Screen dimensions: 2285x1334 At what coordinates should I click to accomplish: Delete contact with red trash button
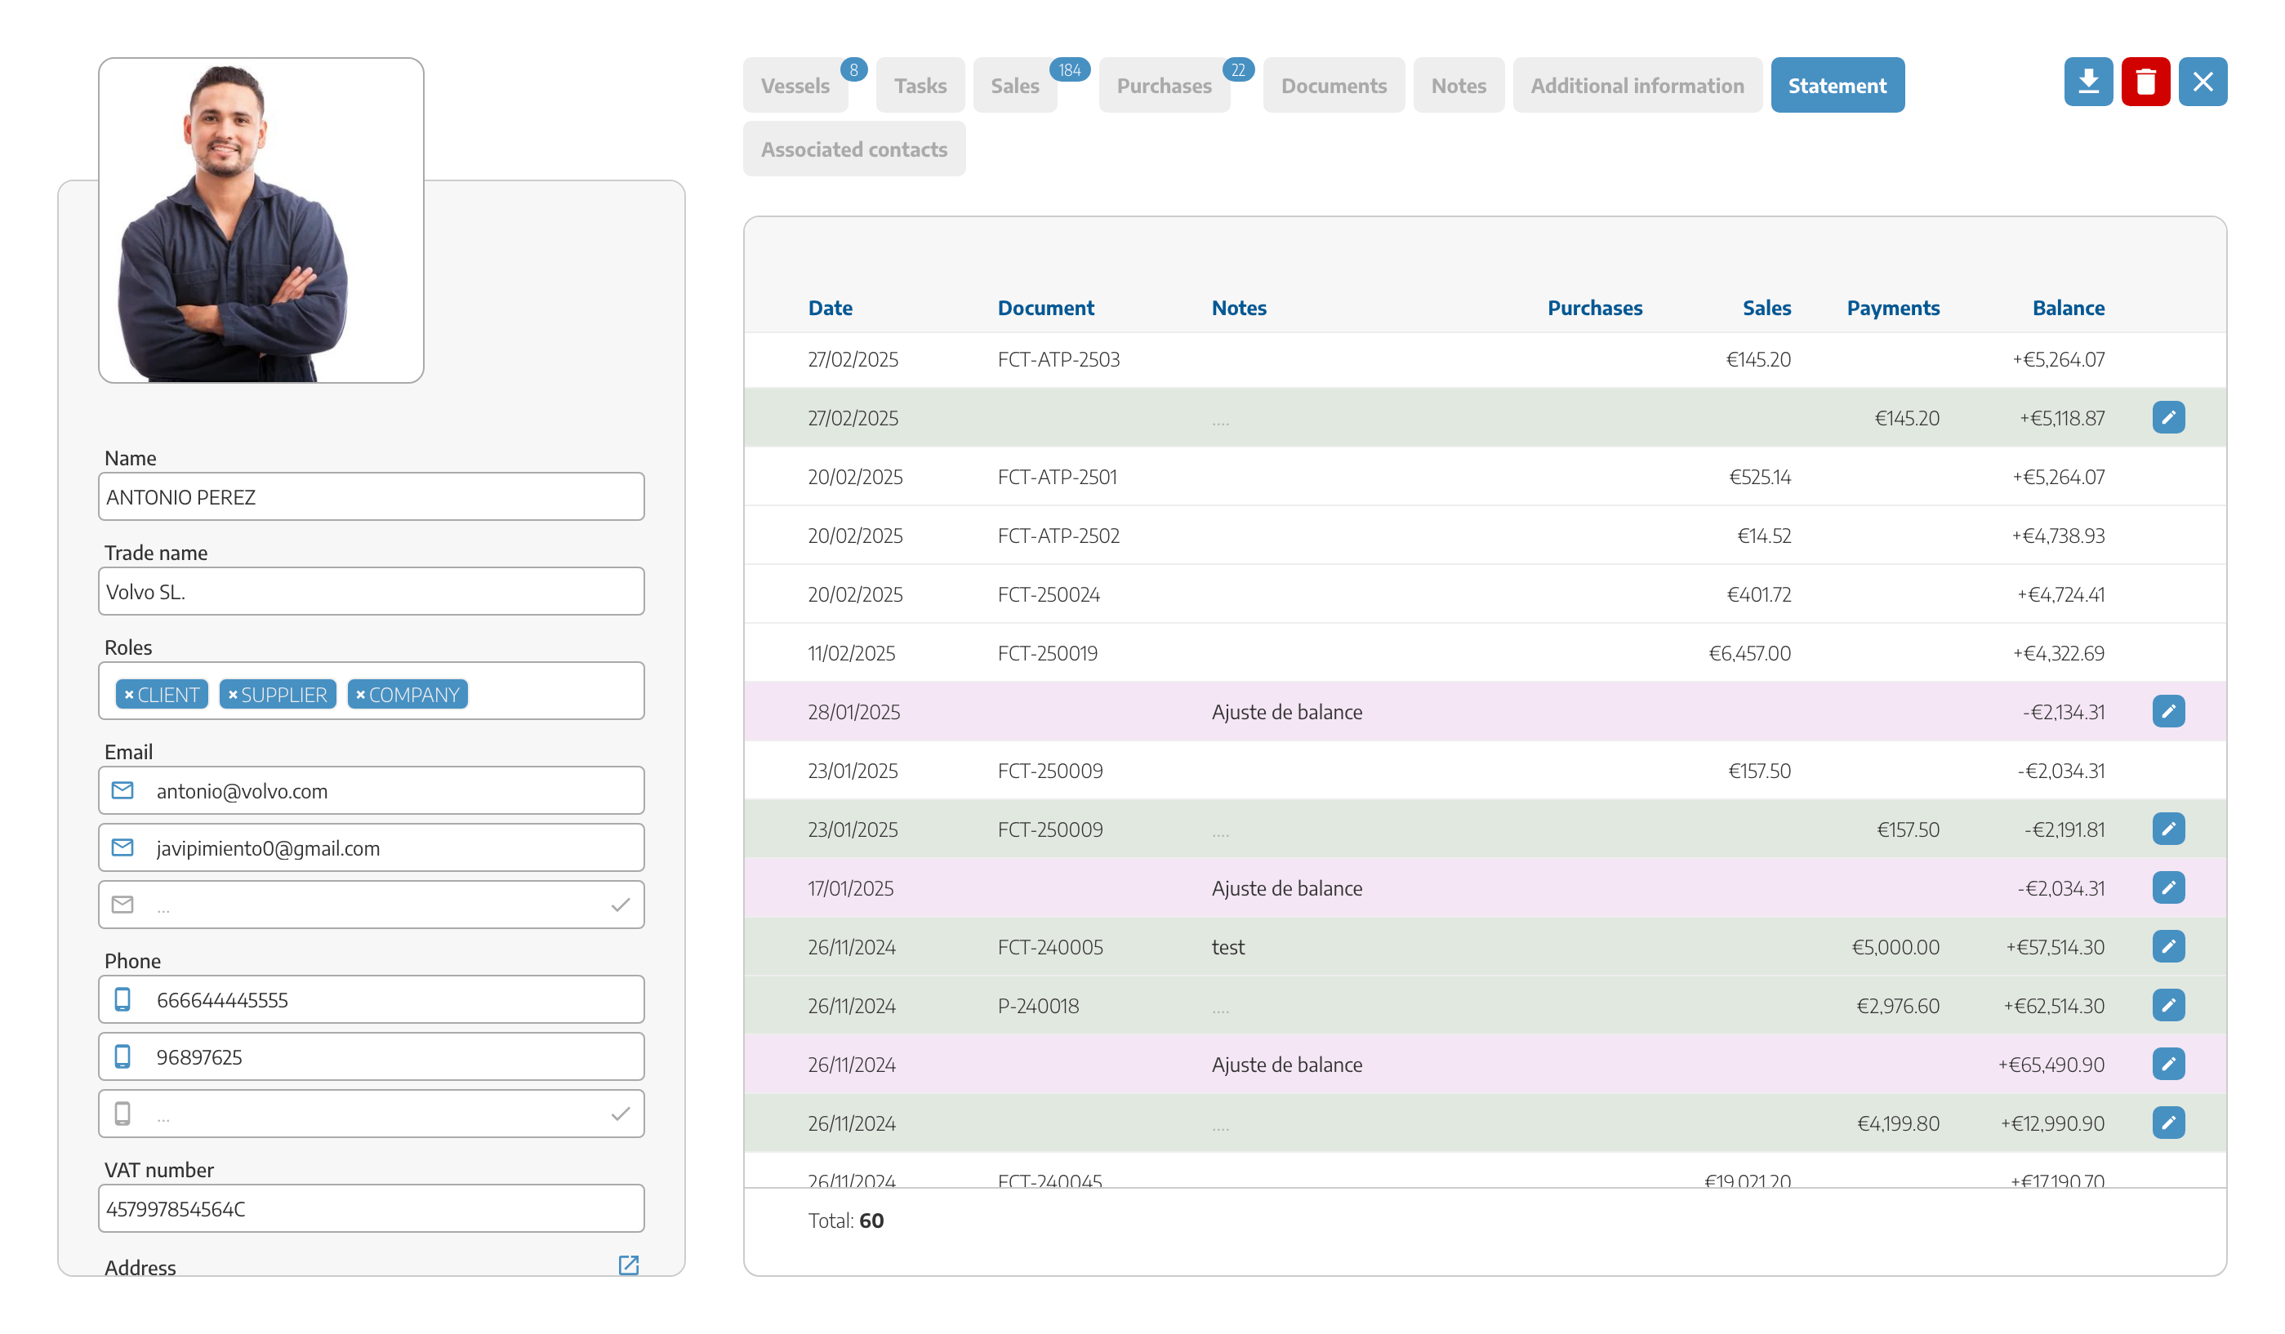(x=2145, y=82)
